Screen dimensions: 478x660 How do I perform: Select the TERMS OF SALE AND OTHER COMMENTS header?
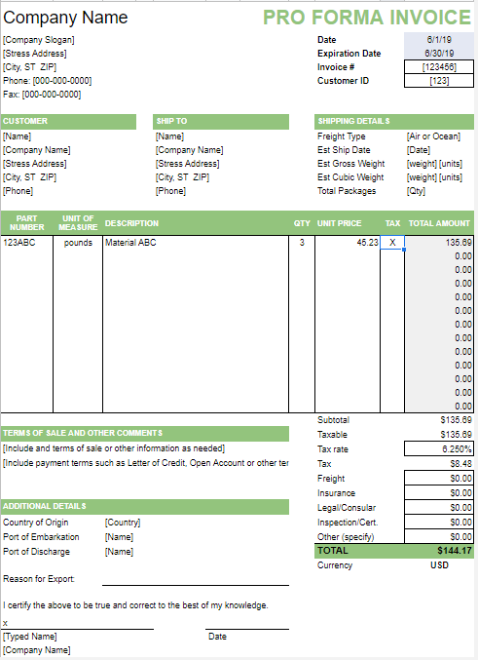pos(145,433)
